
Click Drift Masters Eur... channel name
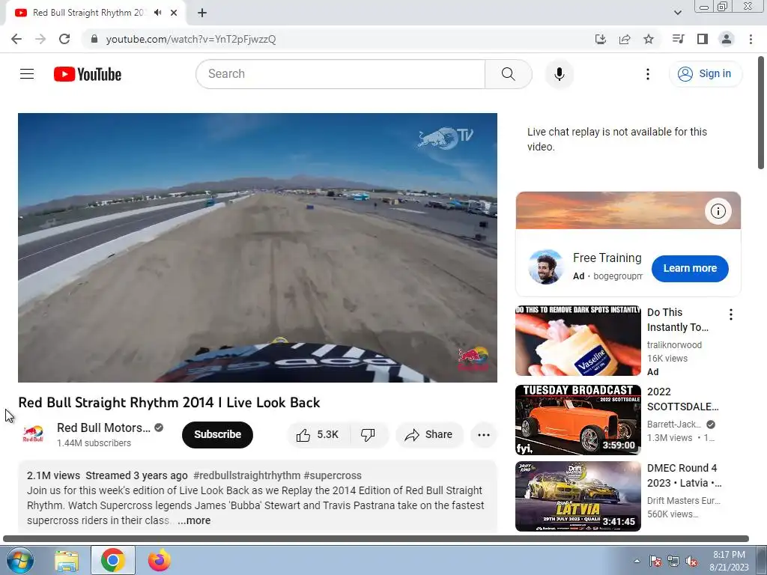click(683, 501)
